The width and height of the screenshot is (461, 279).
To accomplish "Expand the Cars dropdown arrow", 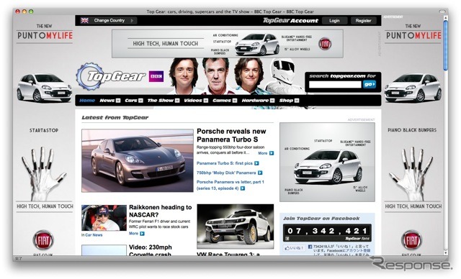I will (x=140, y=101).
